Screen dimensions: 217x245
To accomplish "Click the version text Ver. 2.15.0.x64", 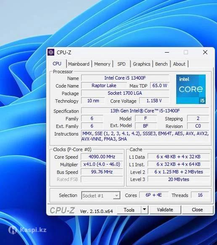I will (96, 211).
